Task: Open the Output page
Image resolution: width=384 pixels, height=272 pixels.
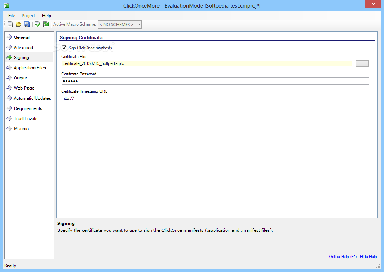Action: pos(29,78)
